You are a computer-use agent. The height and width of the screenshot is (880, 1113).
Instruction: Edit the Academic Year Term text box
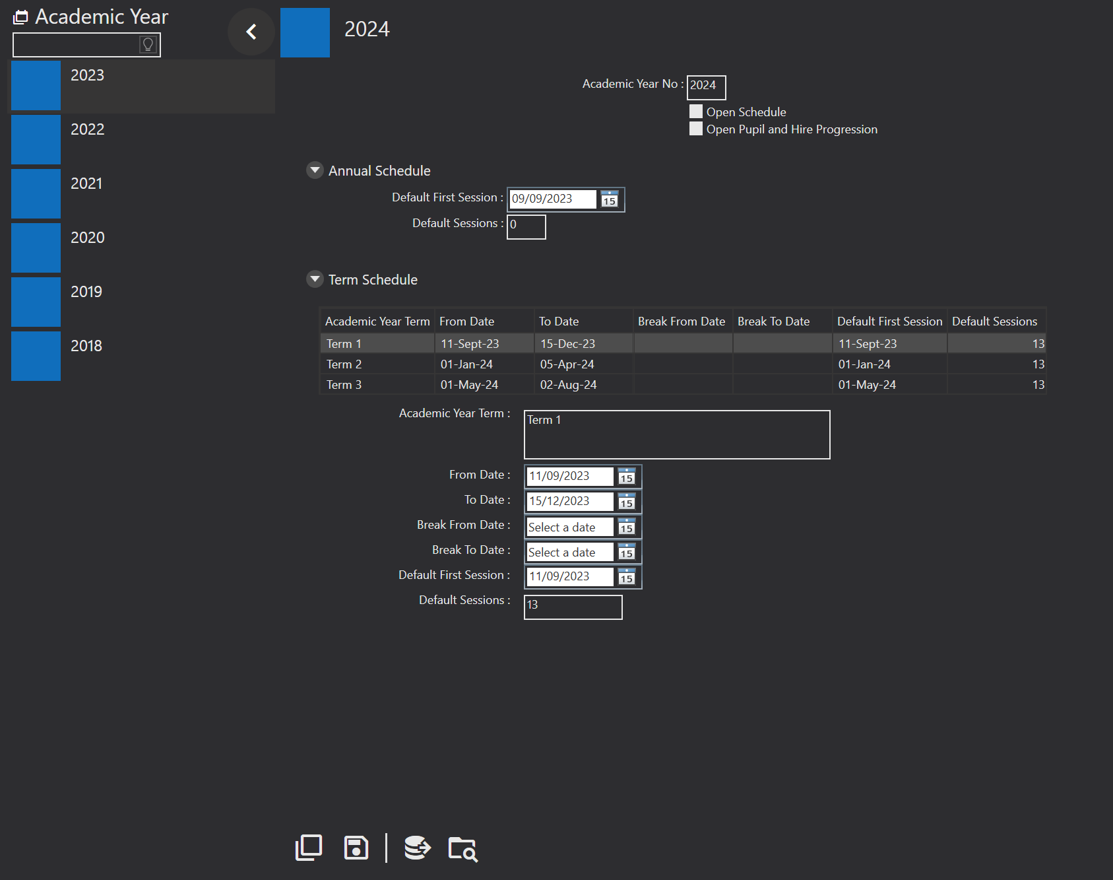[x=677, y=434]
